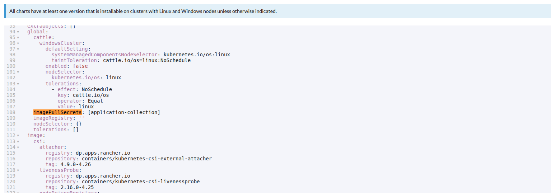551x193 pixels.
Task: Click the attacher tag 4.9.0-4.26 value
Action: pyautogui.click(x=75, y=164)
